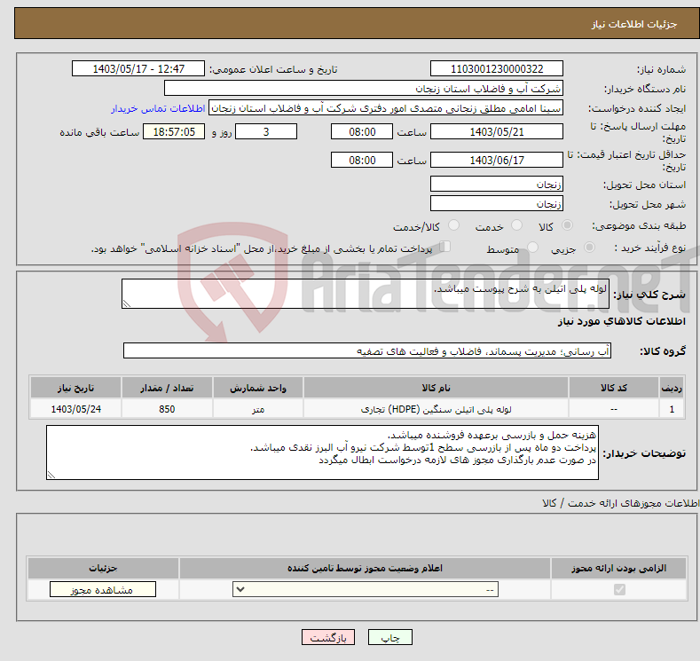The image size is (700, 661).
Task: Click the resize handle of general description area
Action: (127, 303)
